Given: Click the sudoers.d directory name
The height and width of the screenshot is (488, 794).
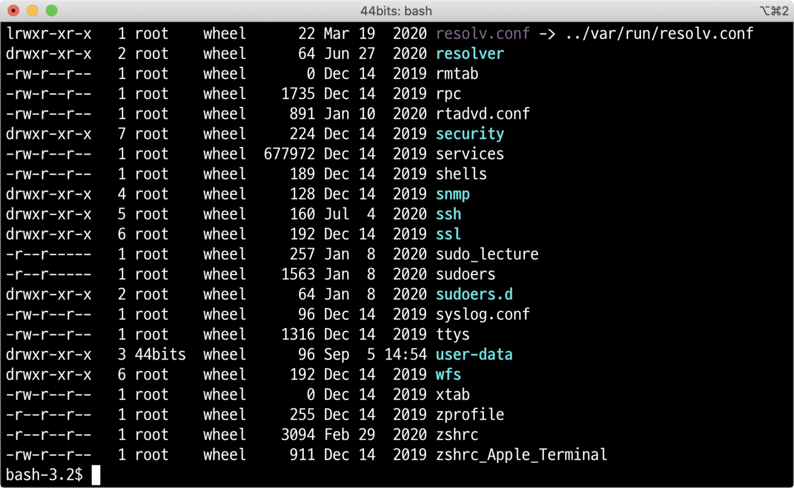Looking at the screenshot, I should point(474,294).
